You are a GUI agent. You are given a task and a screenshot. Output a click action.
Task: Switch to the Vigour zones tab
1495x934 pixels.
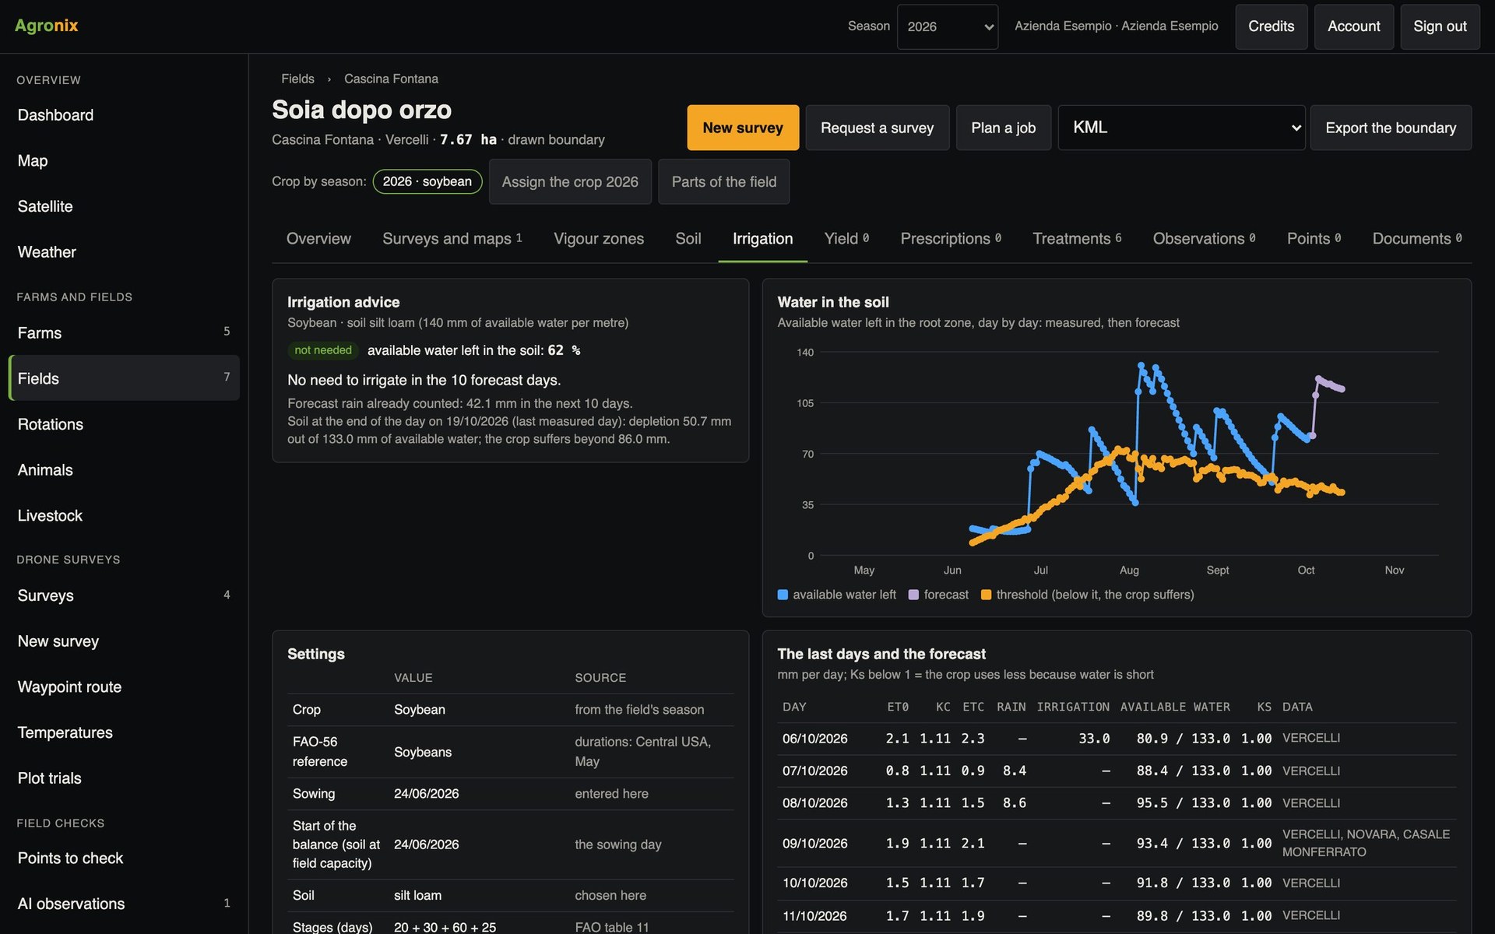tap(598, 239)
